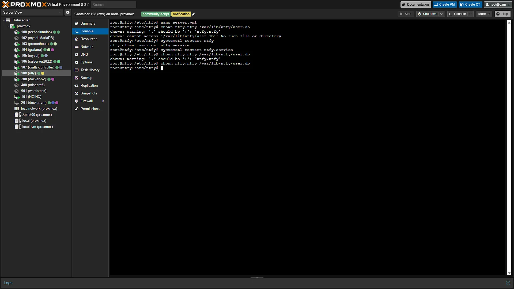This screenshot has width=514, height=289.
Task: Switch to the Network tab
Action: tap(90, 47)
